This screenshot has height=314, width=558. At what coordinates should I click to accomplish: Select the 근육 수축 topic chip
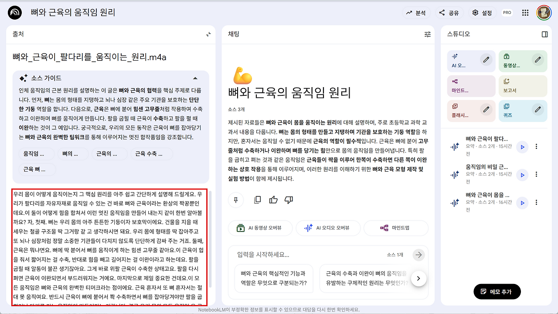click(x=152, y=154)
